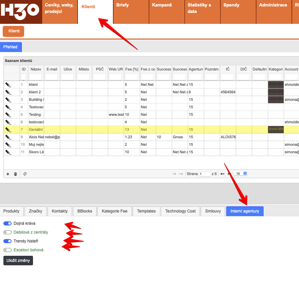
Task: Go to the first page of client list
Action: pos(175,174)
